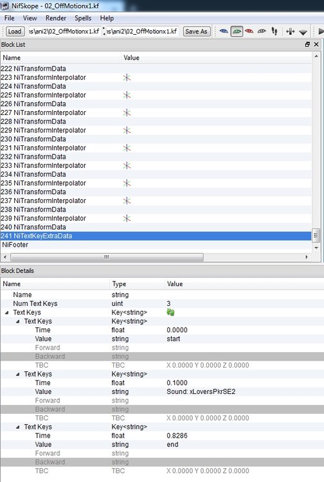The image size is (324, 482).
Task: Float the Block List panel
Action: (307, 44)
